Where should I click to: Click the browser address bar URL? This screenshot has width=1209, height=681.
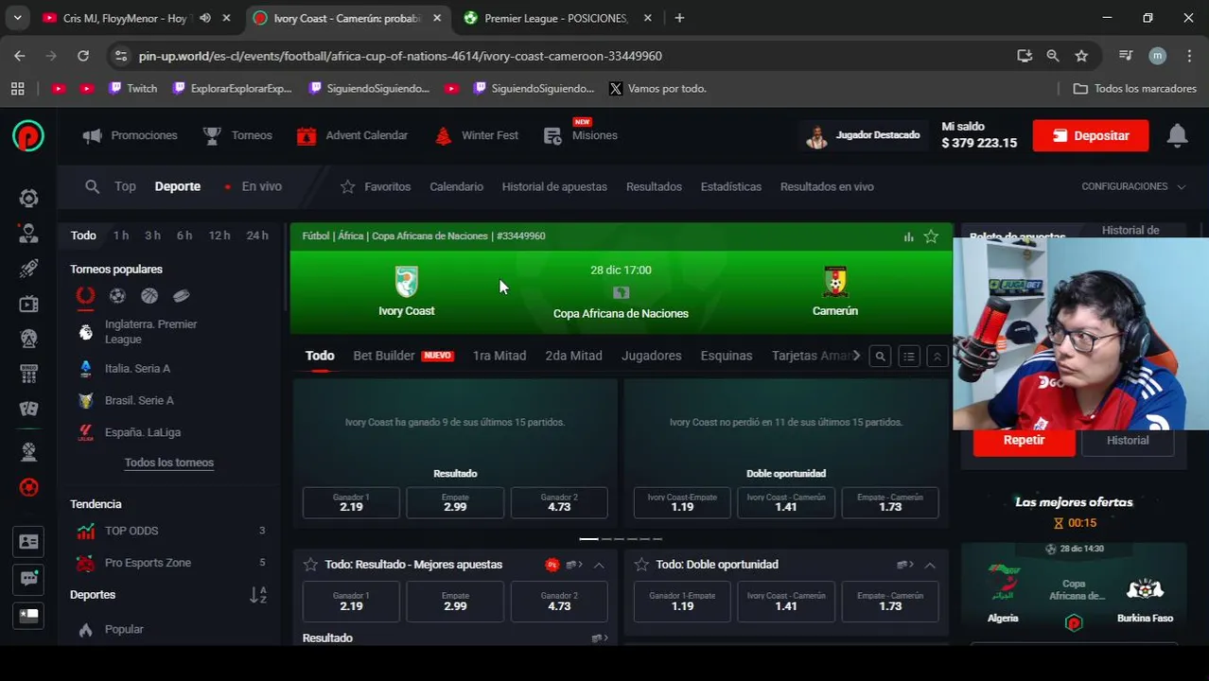pyautogui.click(x=400, y=56)
